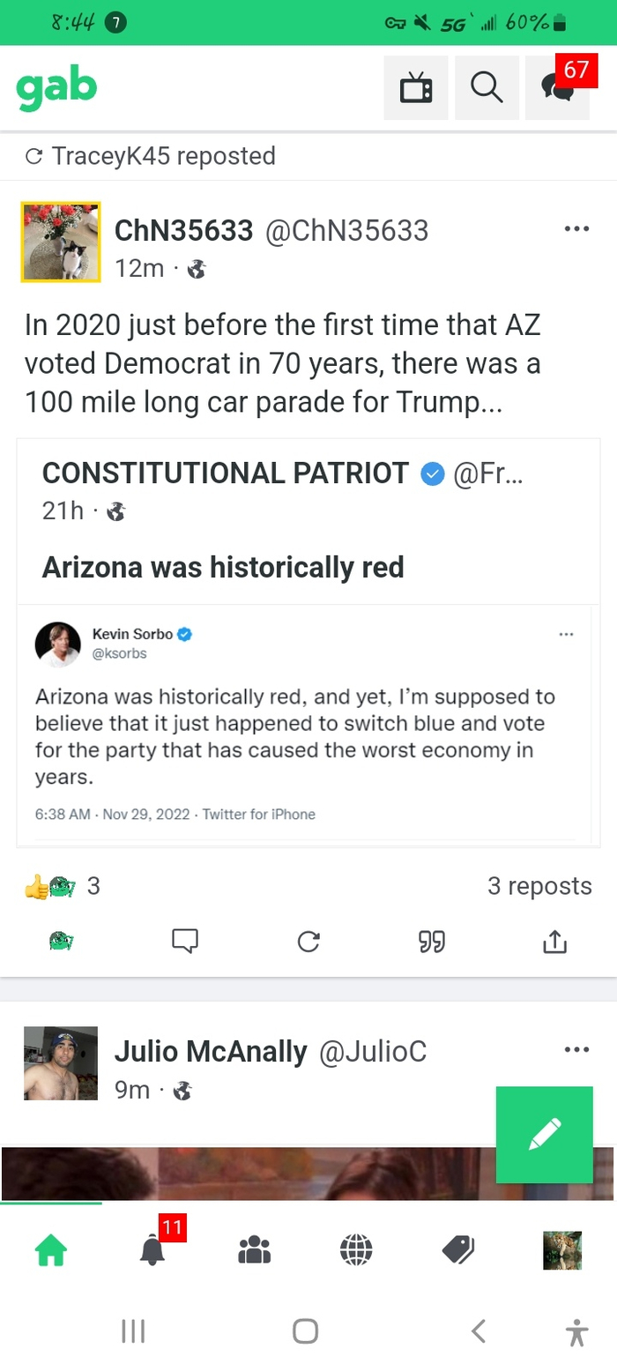The height and width of the screenshot is (1371, 617).
Task: Toggle reaction on ChN35633 post
Action: 62,942
